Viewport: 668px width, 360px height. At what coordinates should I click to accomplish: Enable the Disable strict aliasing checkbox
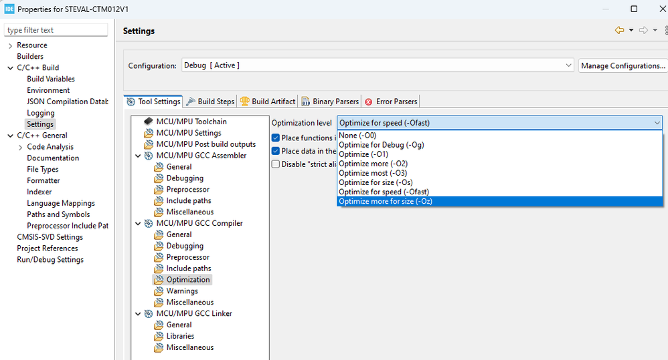tap(276, 164)
